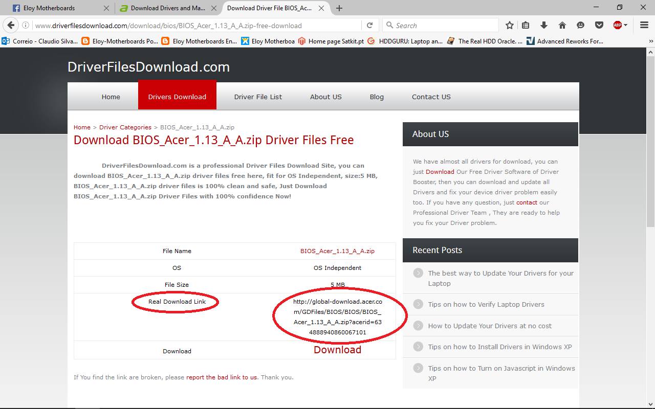Click the global-download.acer.com URL text
Image resolution: width=655 pixels, height=409 pixels.
337,317
